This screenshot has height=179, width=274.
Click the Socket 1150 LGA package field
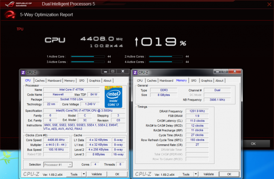(x=71, y=99)
